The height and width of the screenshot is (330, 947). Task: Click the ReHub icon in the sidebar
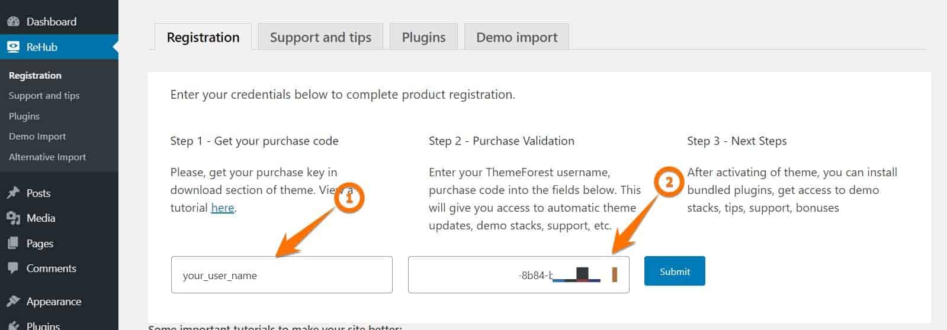coord(13,47)
